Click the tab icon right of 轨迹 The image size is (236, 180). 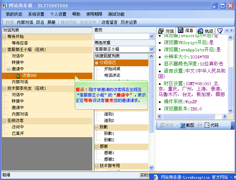[x=220, y=31]
